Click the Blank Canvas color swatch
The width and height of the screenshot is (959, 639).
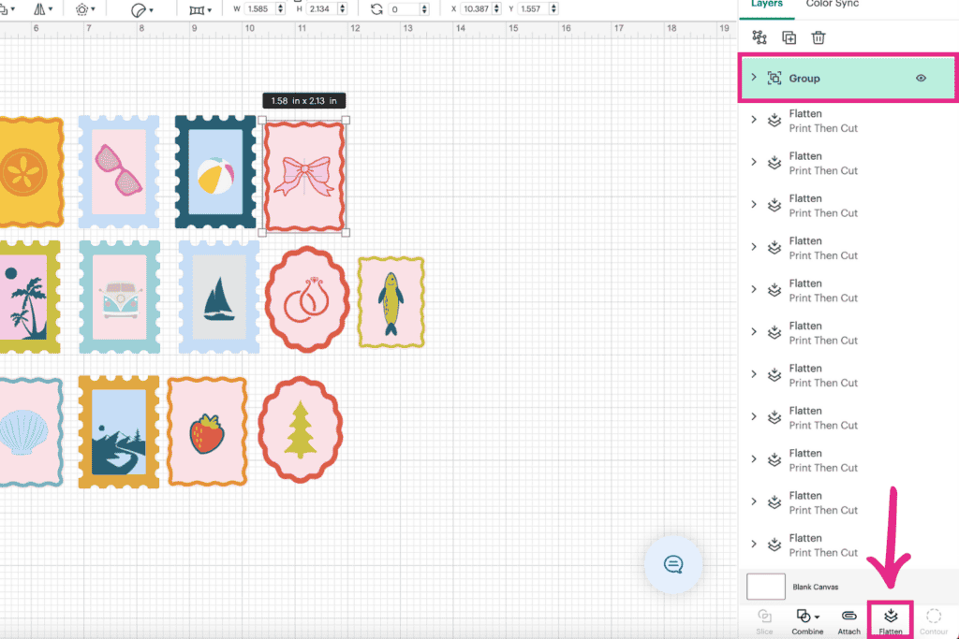[x=766, y=587]
